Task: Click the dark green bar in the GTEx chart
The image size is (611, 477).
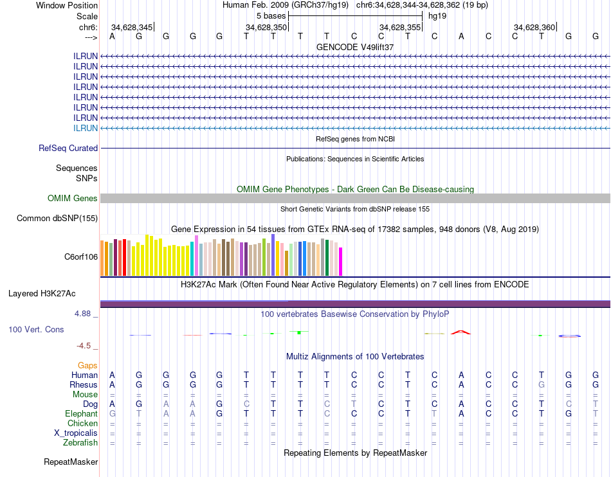Action: point(327,257)
